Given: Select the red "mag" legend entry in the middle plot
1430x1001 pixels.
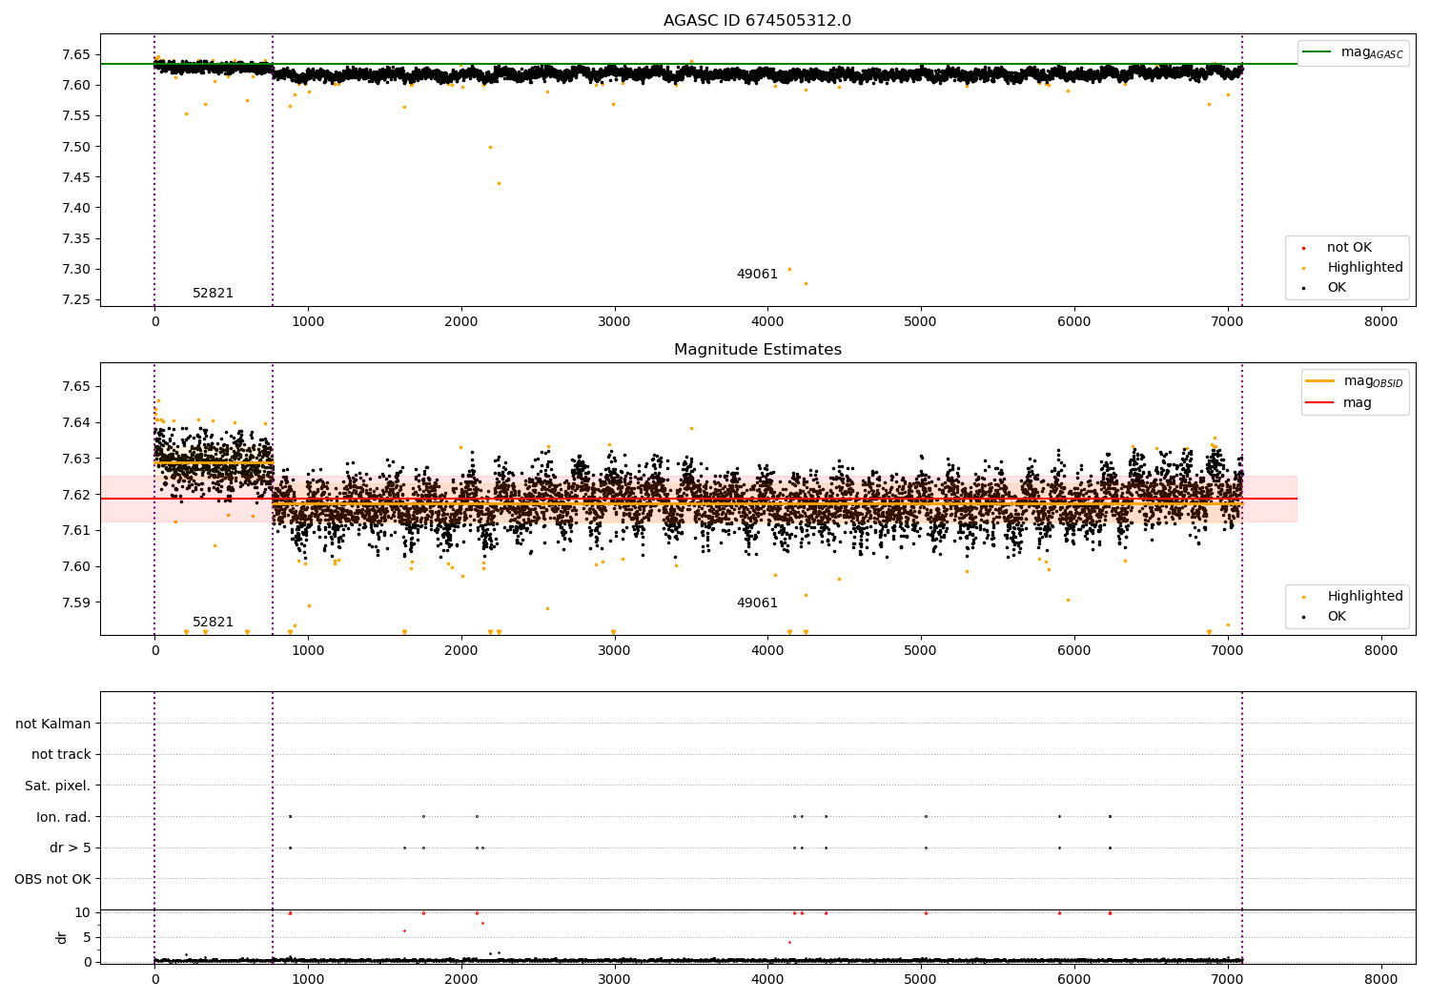Looking at the screenshot, I should pos(1339,403).
